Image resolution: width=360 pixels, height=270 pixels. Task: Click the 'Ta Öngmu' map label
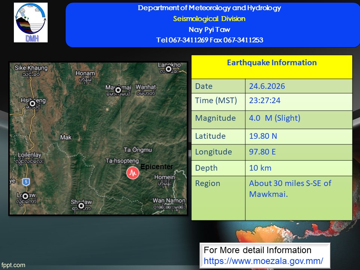tap(138, 150)
